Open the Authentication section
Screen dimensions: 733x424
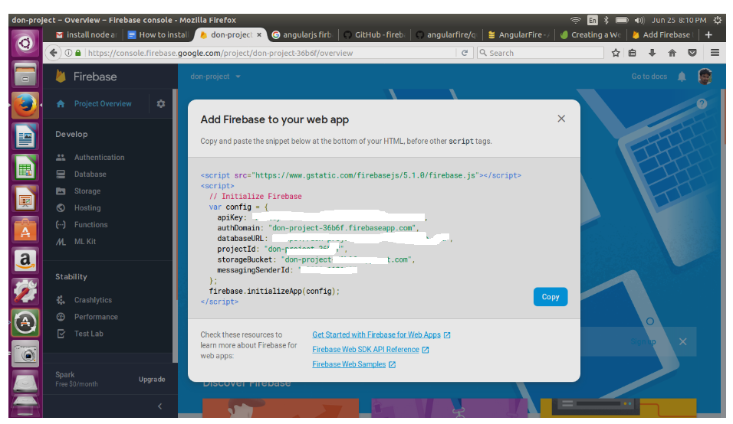99,158
